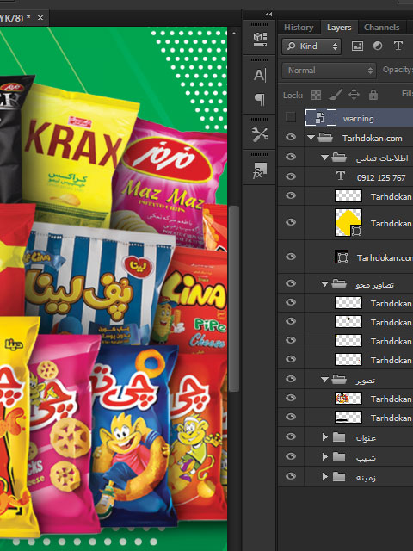This screenshot has height=551, width=413.
Task: Switch to the Channels tab
Action: click(381, 28)
